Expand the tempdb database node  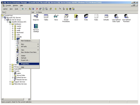point(13,37)
